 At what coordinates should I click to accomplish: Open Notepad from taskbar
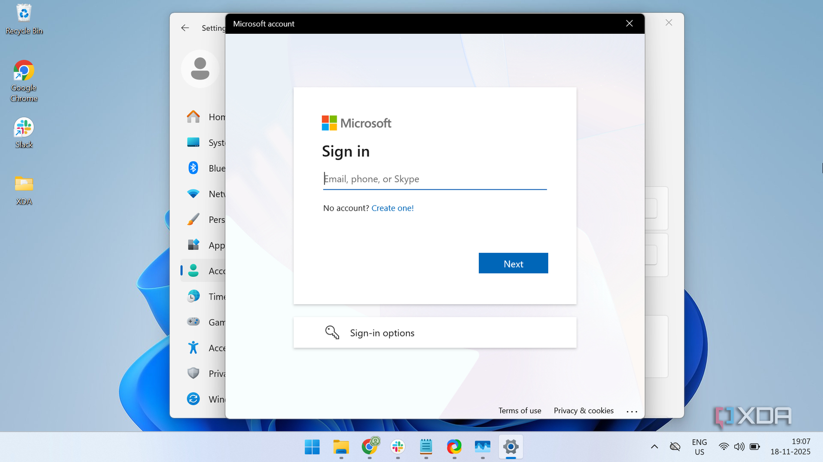click(426, 447)
